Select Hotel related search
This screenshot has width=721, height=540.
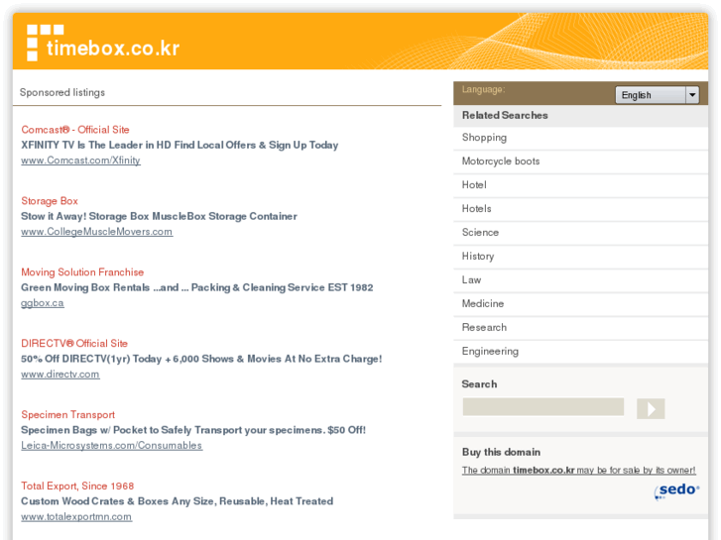click(x=580, y=185)
